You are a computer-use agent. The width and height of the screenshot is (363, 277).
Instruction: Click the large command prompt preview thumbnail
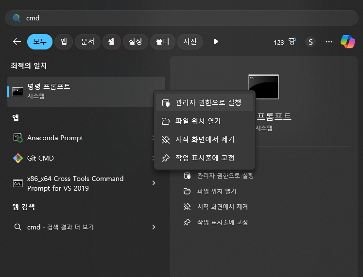[x=263, y=87]
